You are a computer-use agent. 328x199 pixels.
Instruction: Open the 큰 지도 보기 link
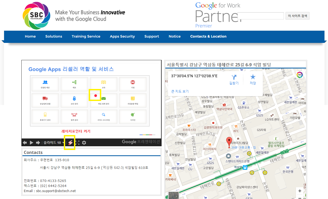pyautogui.click(x=180, y=91)
